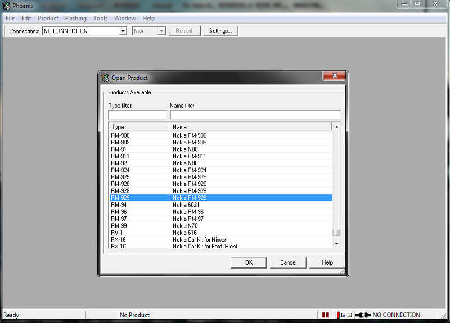450x323 pixels.
Task: Select Nokia Car Kit for Nissan row
Action: (x=221, y=239)
